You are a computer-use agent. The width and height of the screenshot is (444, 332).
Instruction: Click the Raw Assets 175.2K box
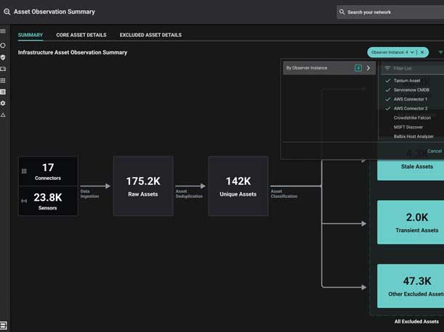point(143,186)
